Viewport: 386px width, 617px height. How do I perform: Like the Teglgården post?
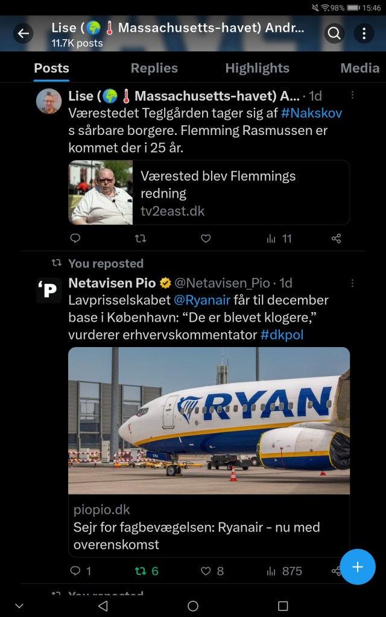(206, 239)
